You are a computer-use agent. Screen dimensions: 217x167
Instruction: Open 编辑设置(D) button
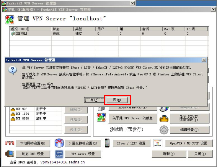[x=190, y=130]
